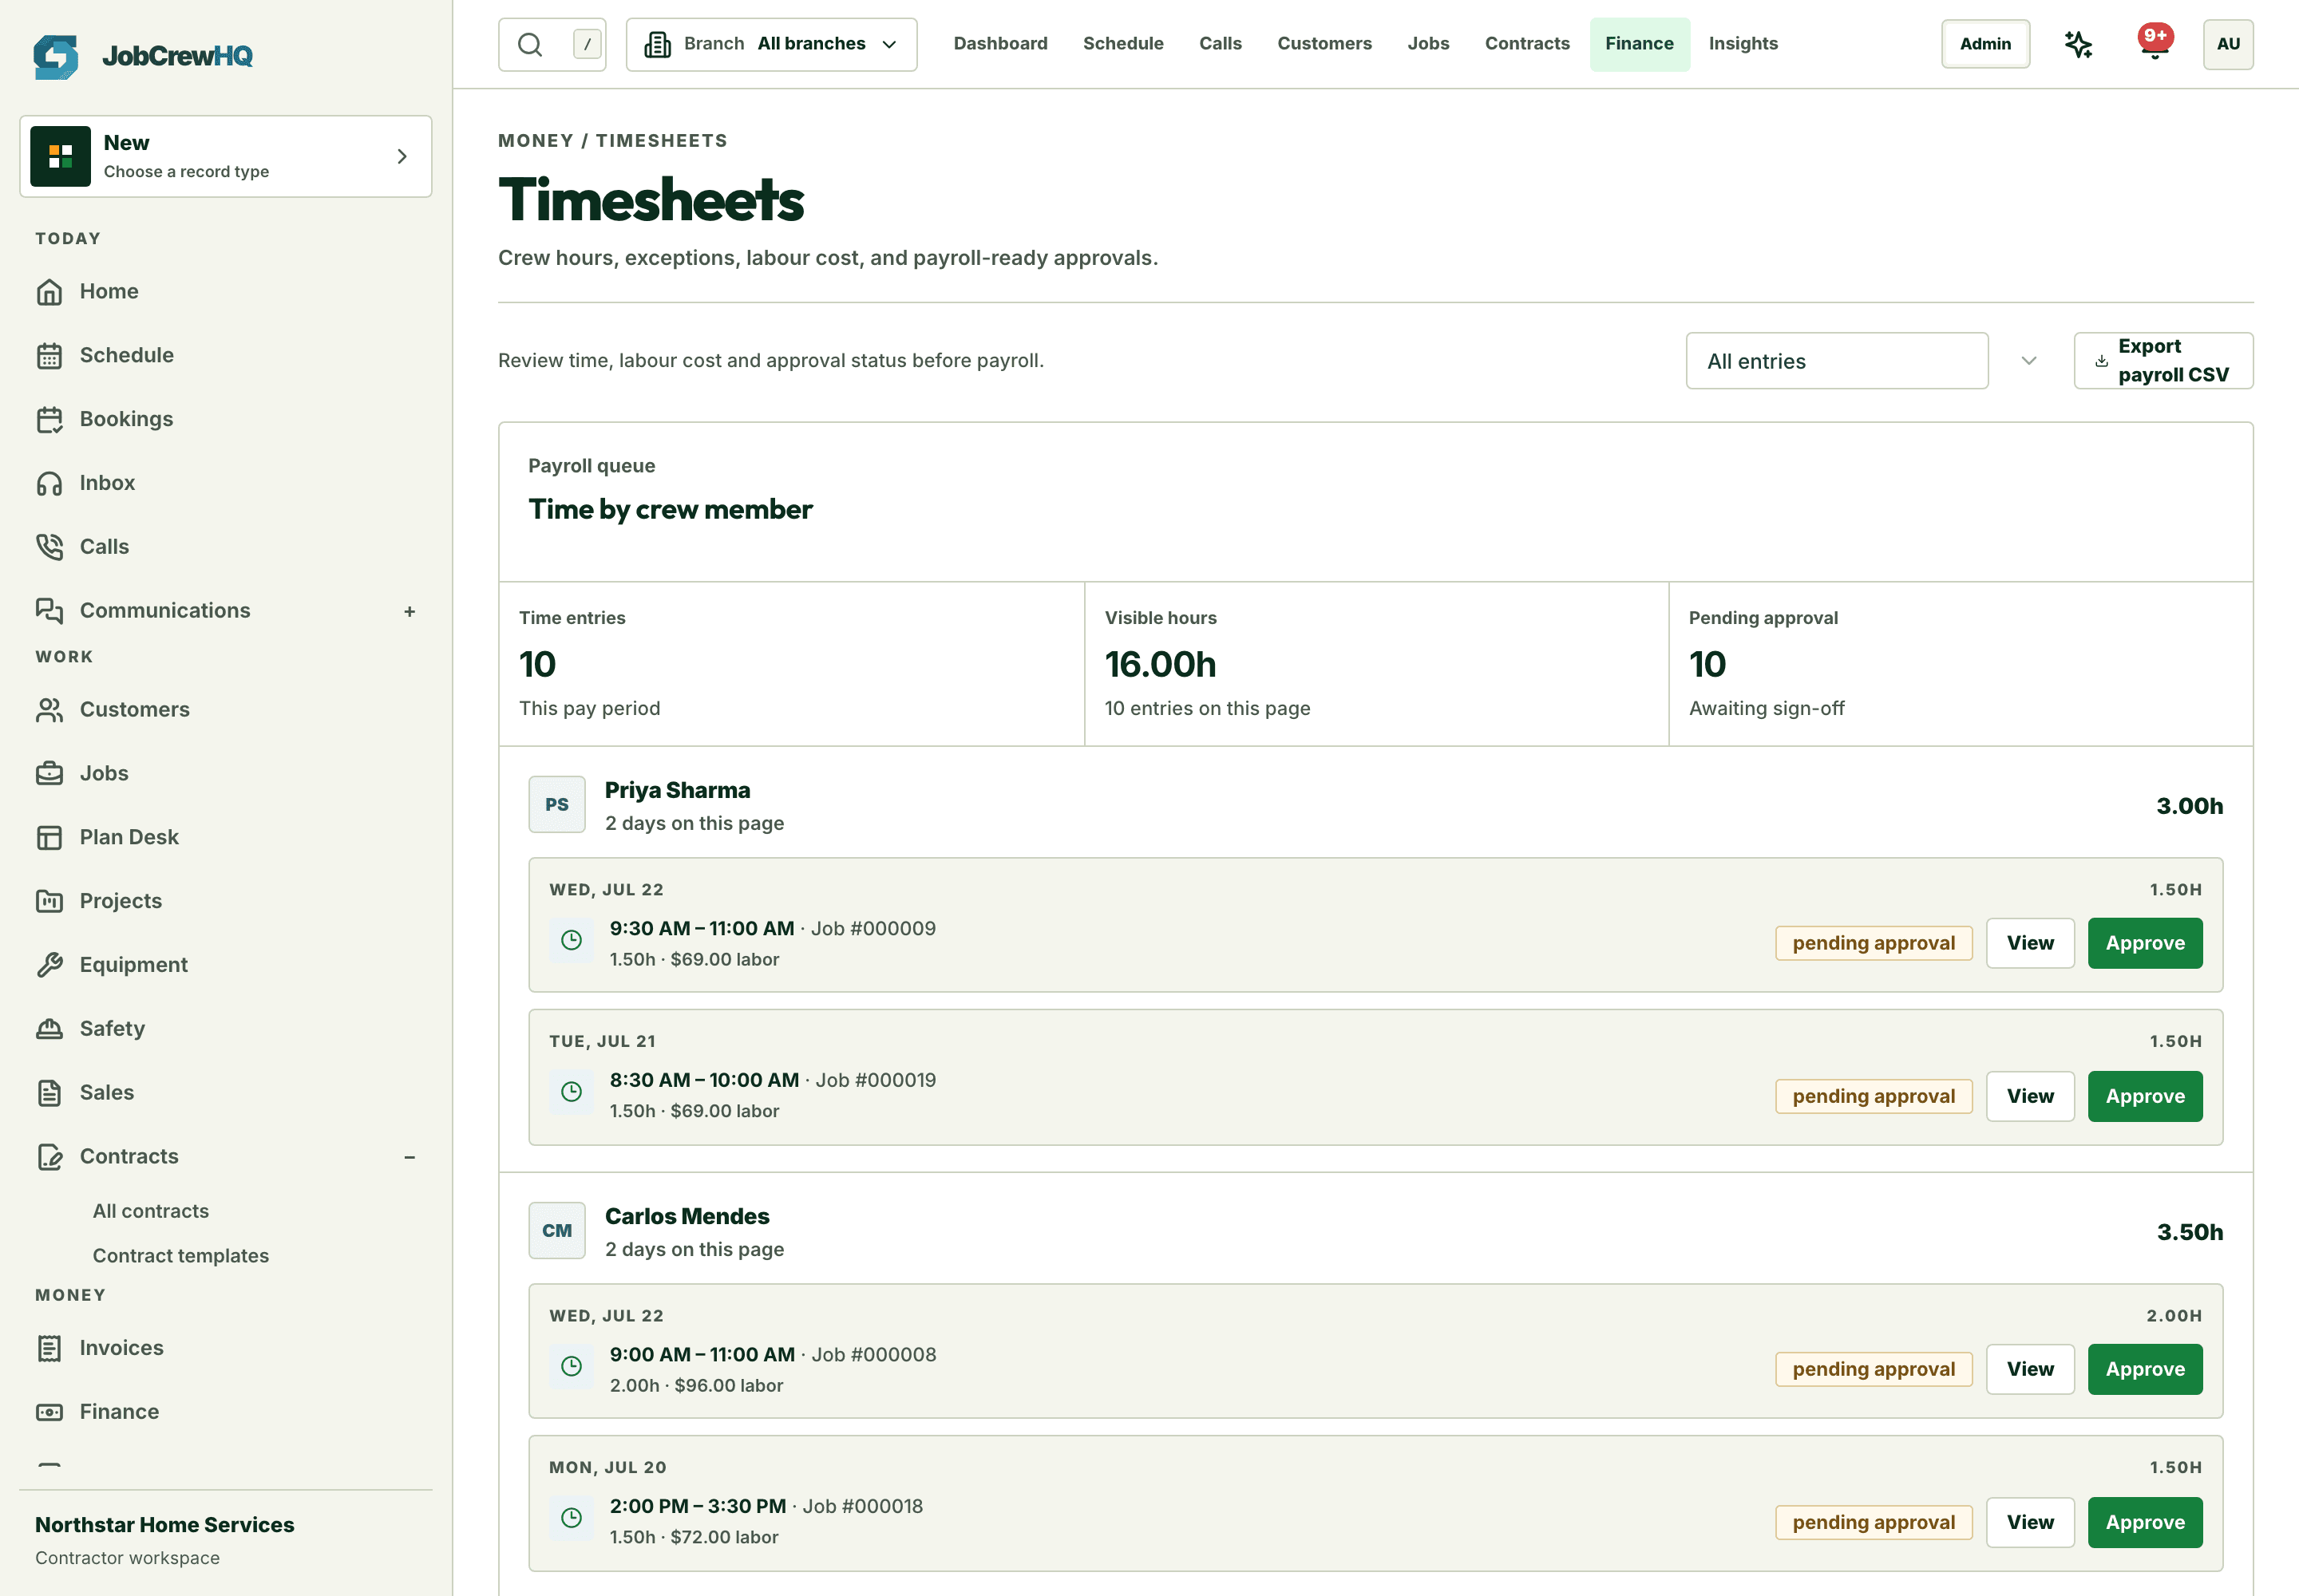This screenshot has width=2299, height=1596.
Task: Open the AI sparkle assistant icon
Action: 2078,44
